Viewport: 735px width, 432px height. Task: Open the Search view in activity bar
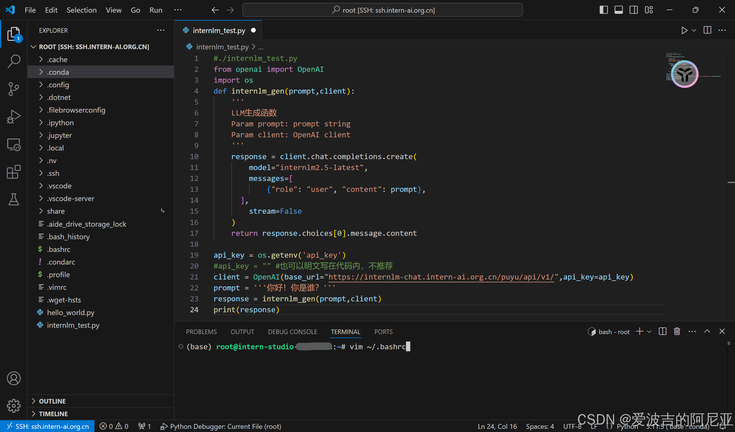[x=13, y=61]
